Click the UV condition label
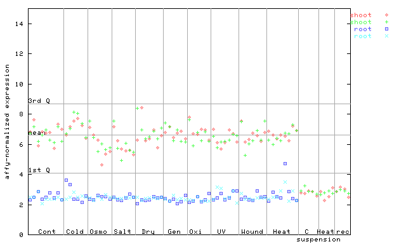406x244 pixels. 221,231
